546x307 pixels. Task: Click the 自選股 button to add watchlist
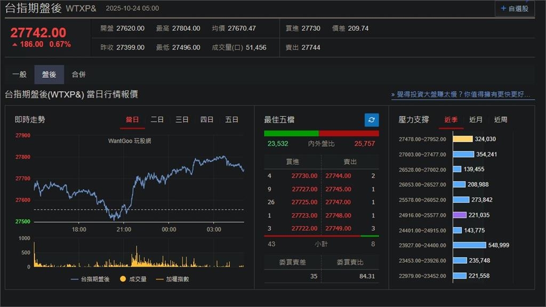tap(513, 9)
